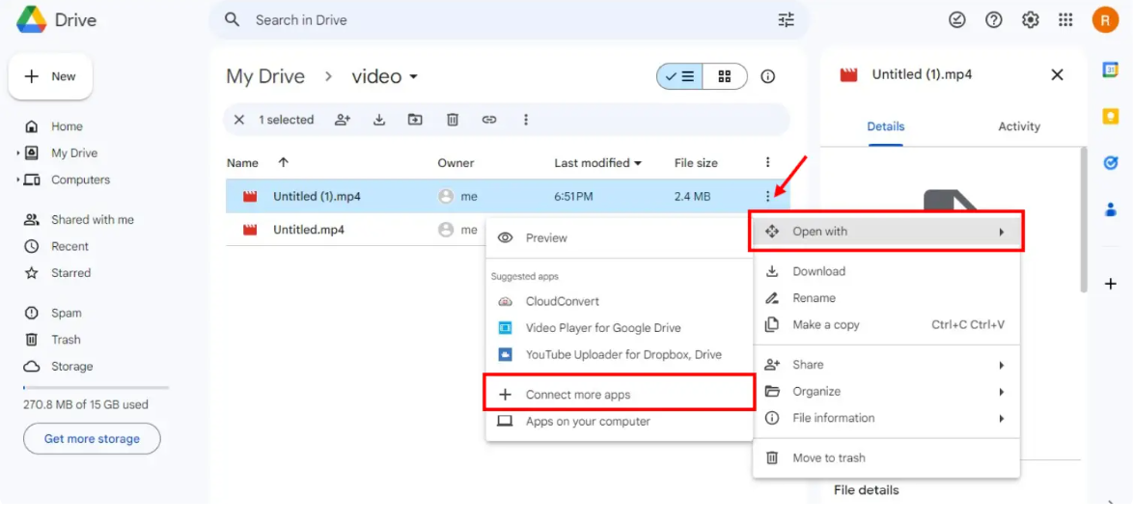Click the details panel vertical scrollbar

tap(1083, 219)
